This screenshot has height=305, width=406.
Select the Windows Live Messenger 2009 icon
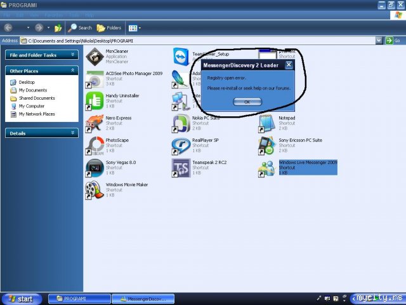point(266,168)
